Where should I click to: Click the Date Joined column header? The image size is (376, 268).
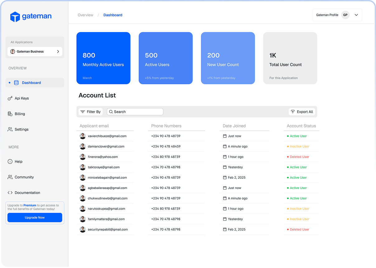coord(234,126)
